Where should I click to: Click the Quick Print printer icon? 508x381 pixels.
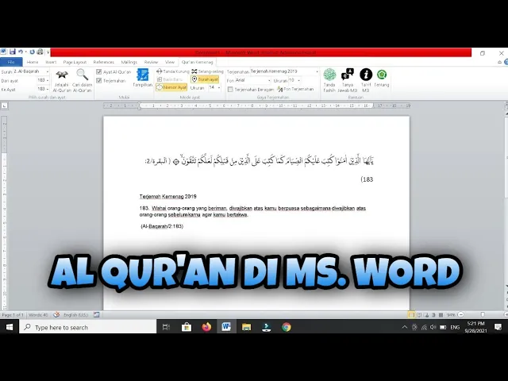point(40,52)
